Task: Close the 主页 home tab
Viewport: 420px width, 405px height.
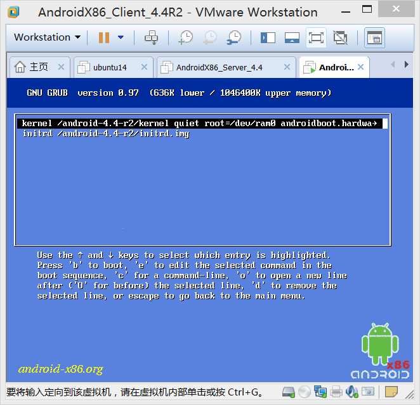Action: point(61,67)
